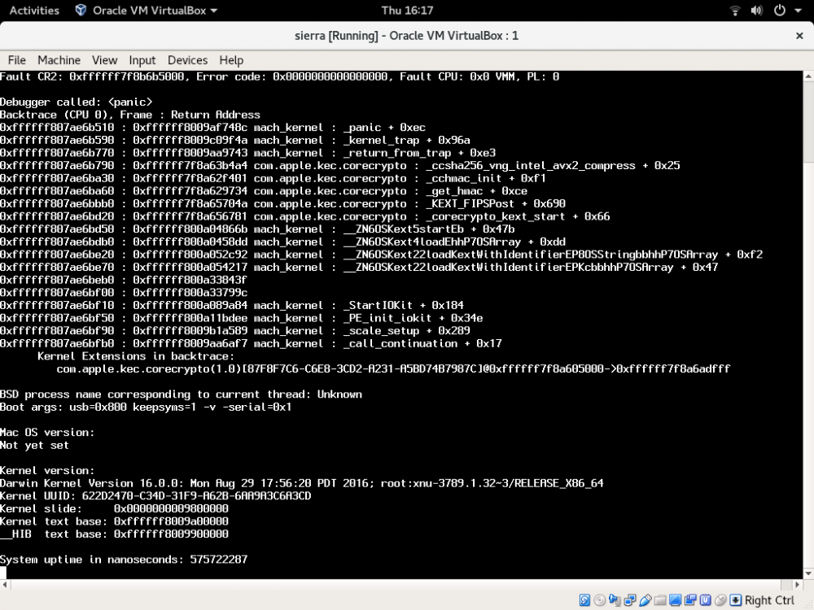This screenshot has height=610, width=814.
Task: Click the USB devices status icon
Action: [x=646, y=600]
